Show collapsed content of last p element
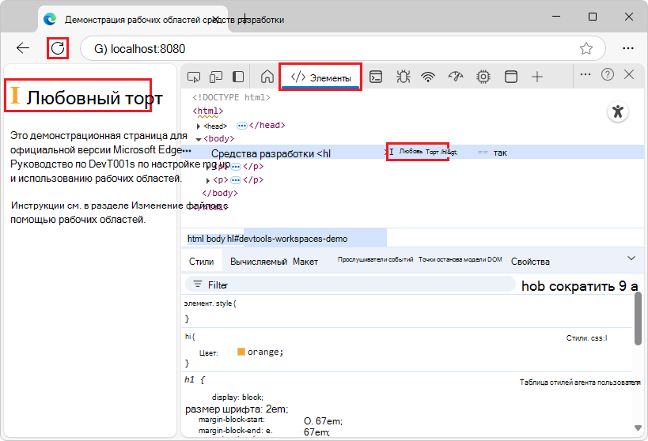Screen dimensions: 648x441 click(236, 180)
